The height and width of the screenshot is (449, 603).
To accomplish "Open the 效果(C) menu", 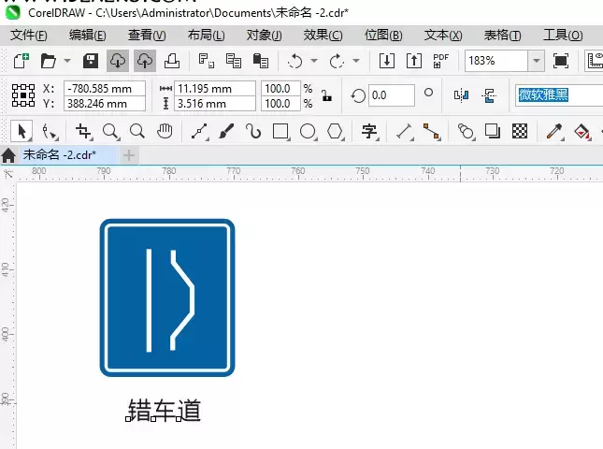I will coord(323,35).
